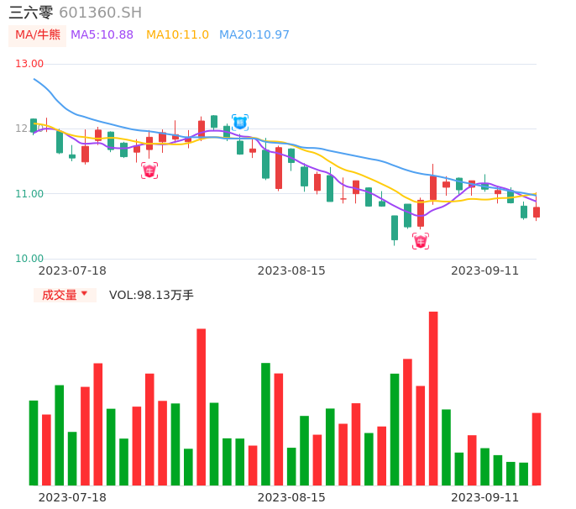The width and height of the screenshot is (576, 509).
Task: Click the 2023-07-18 date under the price chart
Action: pos(72,270)
